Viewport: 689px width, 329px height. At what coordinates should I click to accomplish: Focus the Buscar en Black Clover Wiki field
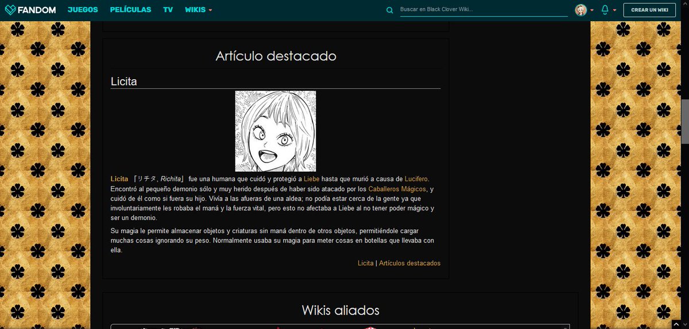tap(483, 10)
